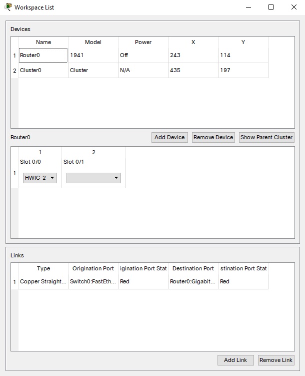Click the X column header

[x=193, y=42]
